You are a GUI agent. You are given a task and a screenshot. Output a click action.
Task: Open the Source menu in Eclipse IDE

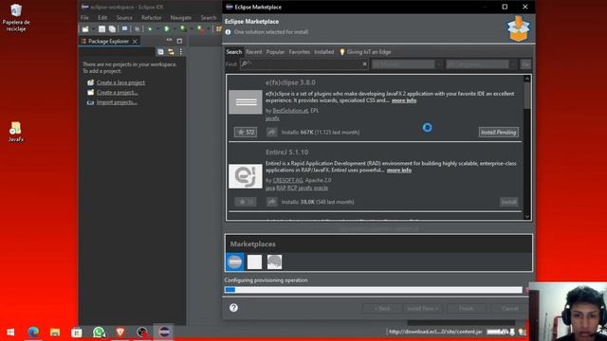click(124, 18)
